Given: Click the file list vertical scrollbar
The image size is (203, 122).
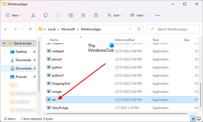Looking at the screenshot, I should [x=201, y=95].
